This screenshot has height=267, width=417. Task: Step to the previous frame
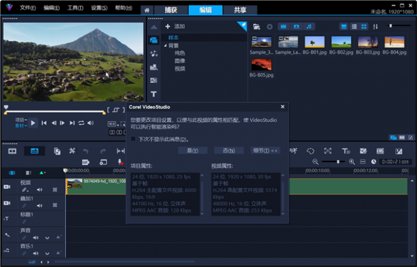pyautogui.click(x=54, y=123)
